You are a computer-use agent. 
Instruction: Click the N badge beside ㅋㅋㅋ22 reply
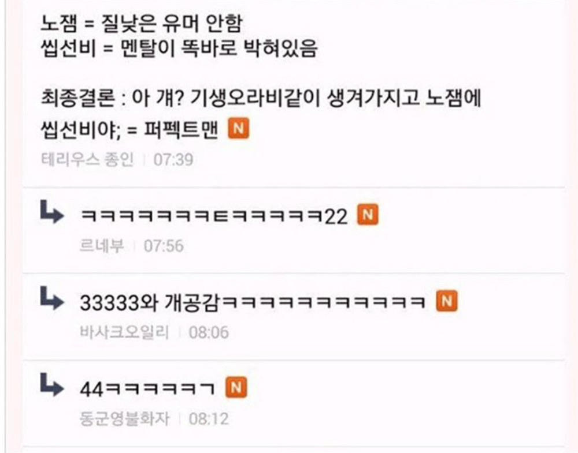coord(368,215)
